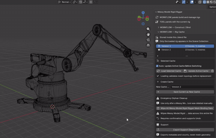Click the labeled red X axis on gizmo
The height and width of the screenshot is (138, 216).
[147, 17]
